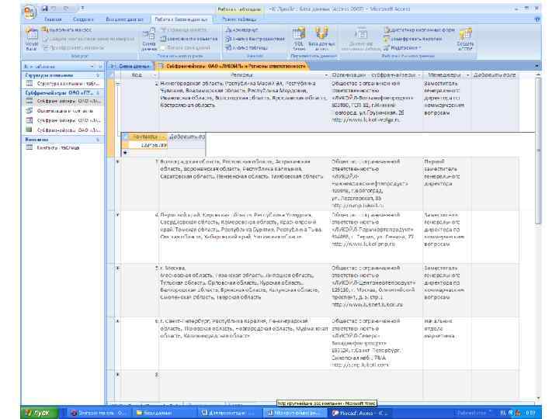The width and height of the screenshot is (559, 419).
Task: Open Структура компании table in navigation pane
Action: [63, 83]
